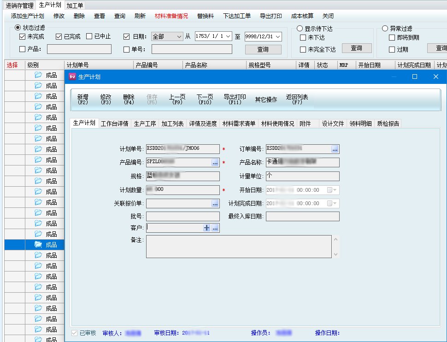Image resolution: width=447 pixels, height=342 pixels.
Task: Click the 产品编号 lookup ellipsis button
Action: (215, 162)
